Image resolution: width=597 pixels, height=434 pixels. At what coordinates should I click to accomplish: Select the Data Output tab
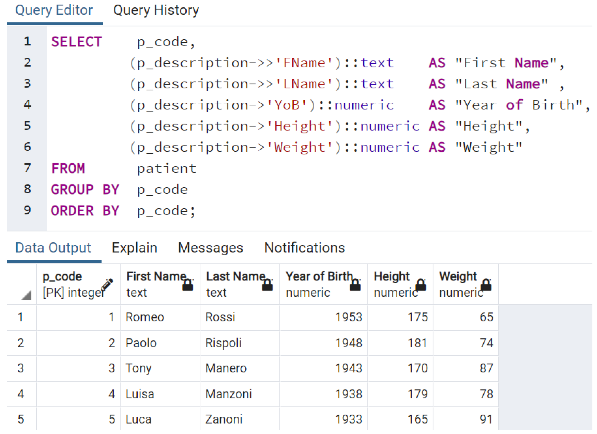(x=53, y=248)
